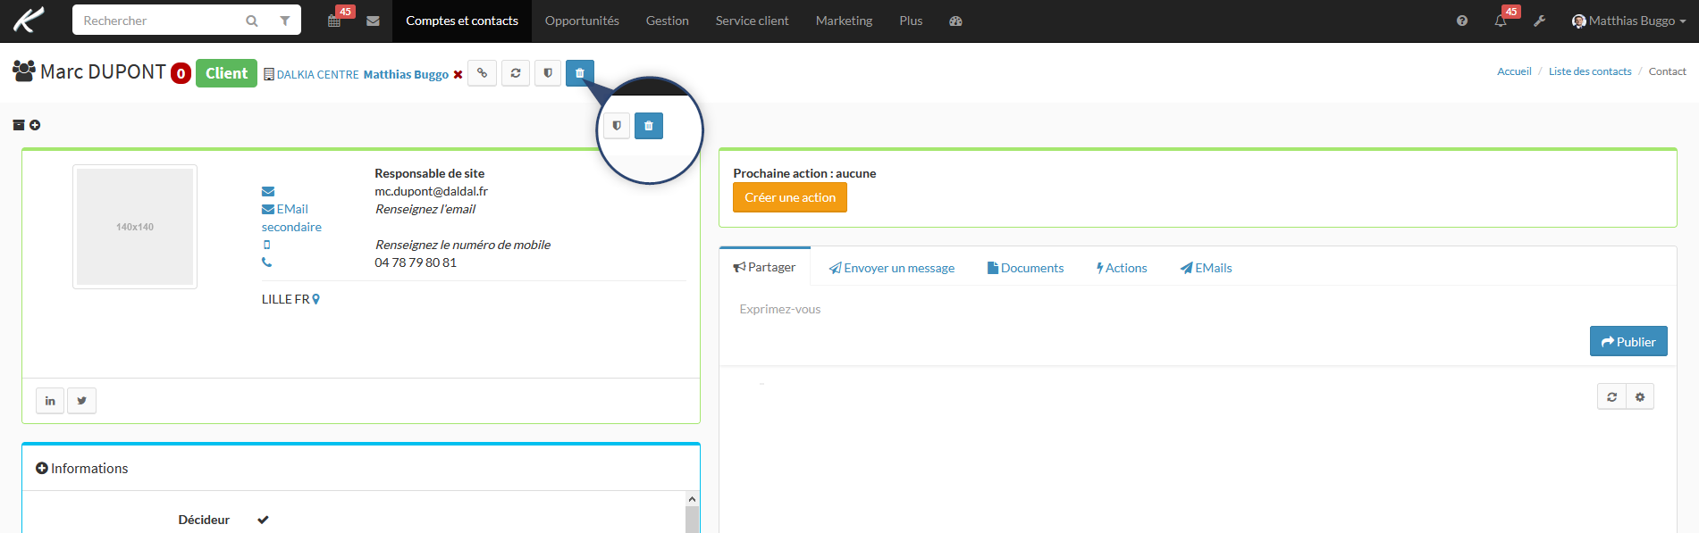The height and width of the screenshot is (533, 1699).
Task: Open Gestion menu
Action: coord(668,21)
